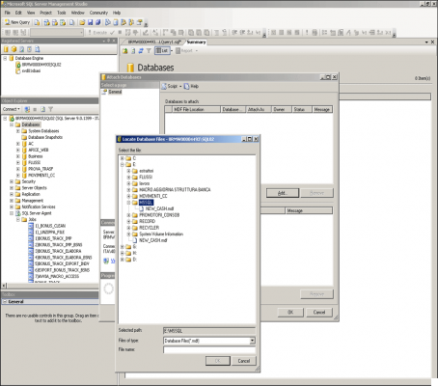Viewport: 438px width, 386px height.
Task: Click the Database Engine icon in Registered Servers toolbar
Action: pos(6,49)
